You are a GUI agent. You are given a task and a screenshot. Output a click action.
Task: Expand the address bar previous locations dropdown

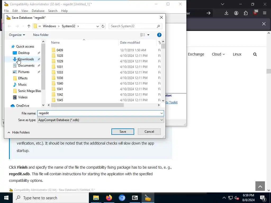pos(97,26)
